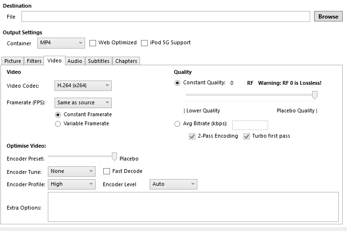Viewport: 347px width, 231px height.
Task: Select the Subtitles tab
Action: coord(98,61)
